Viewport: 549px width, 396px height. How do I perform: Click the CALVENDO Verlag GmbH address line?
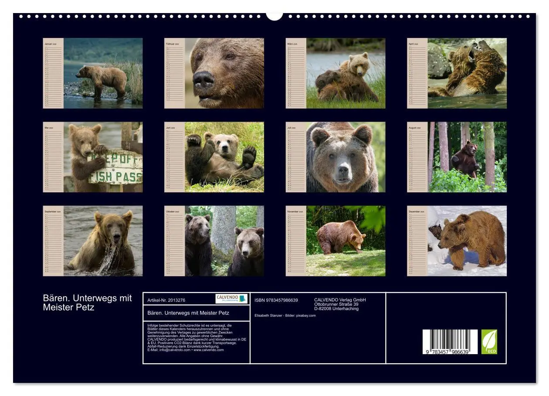(x=340, y=300)
